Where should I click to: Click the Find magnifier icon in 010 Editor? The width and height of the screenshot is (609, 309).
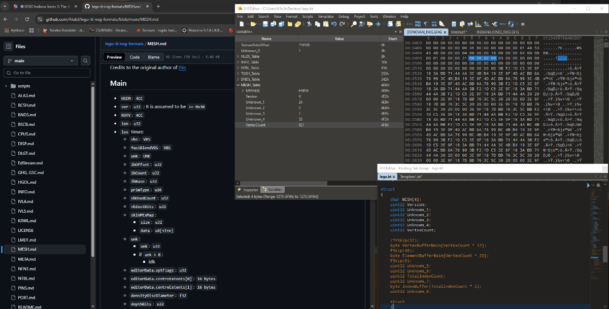(354, 24)
